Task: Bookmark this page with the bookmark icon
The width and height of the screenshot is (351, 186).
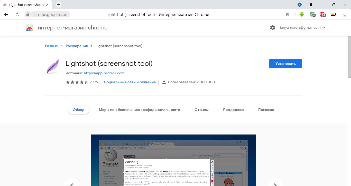Action: point(287,15)
